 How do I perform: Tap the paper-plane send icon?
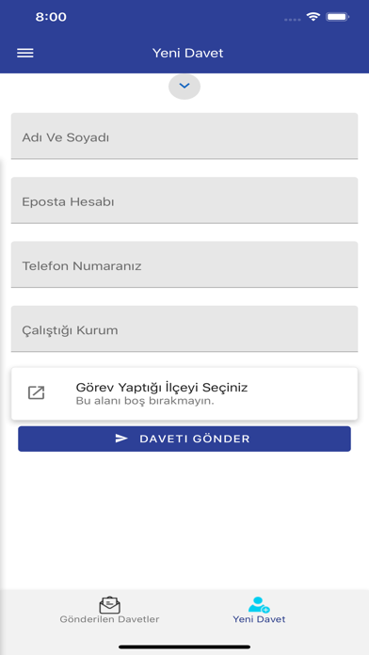(x=121, y=439)
